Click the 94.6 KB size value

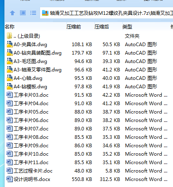click(x=83, y=61)
